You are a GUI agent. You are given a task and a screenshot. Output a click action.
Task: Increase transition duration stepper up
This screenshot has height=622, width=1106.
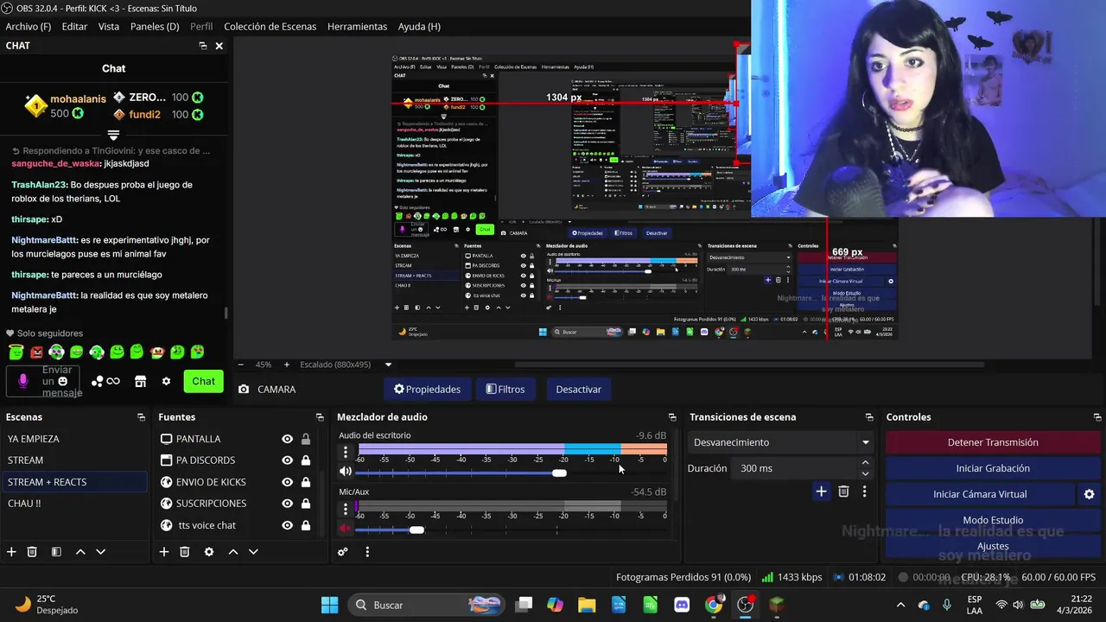(865, 463)
